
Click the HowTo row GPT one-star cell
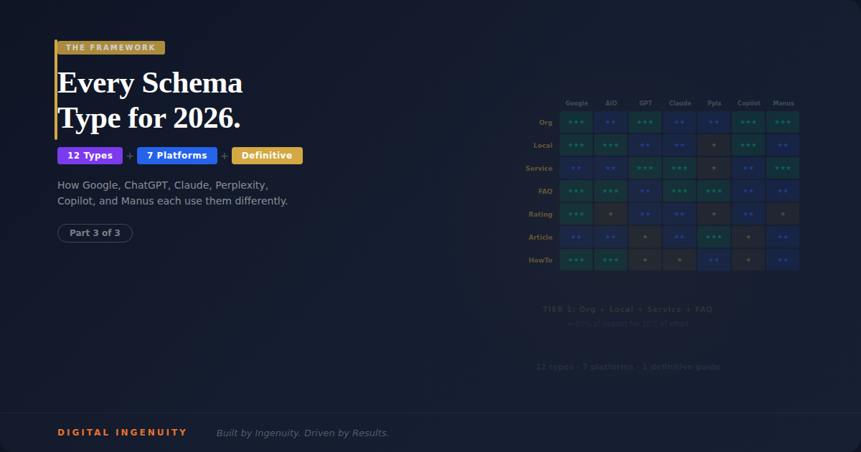tap(645, 260)
